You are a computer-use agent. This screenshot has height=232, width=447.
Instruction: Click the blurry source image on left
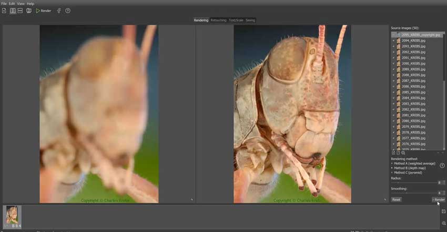[x=99, y=114]
